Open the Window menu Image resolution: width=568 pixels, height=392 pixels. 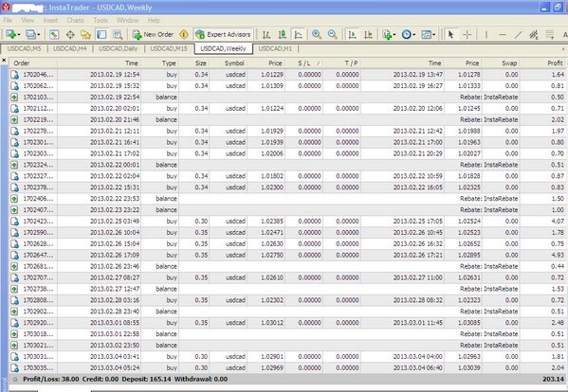[127, 20]
